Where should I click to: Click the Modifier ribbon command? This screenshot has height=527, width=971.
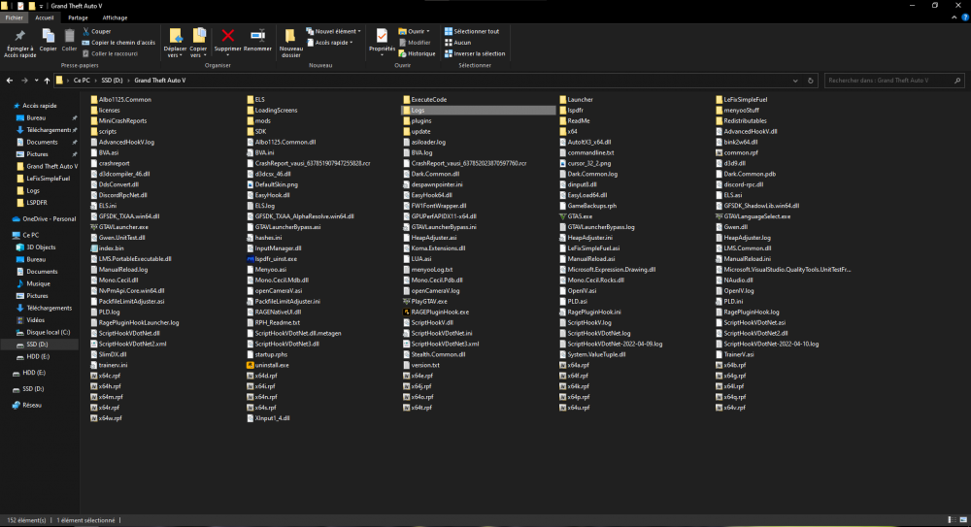pyautogui.click(x=415, y=43)
